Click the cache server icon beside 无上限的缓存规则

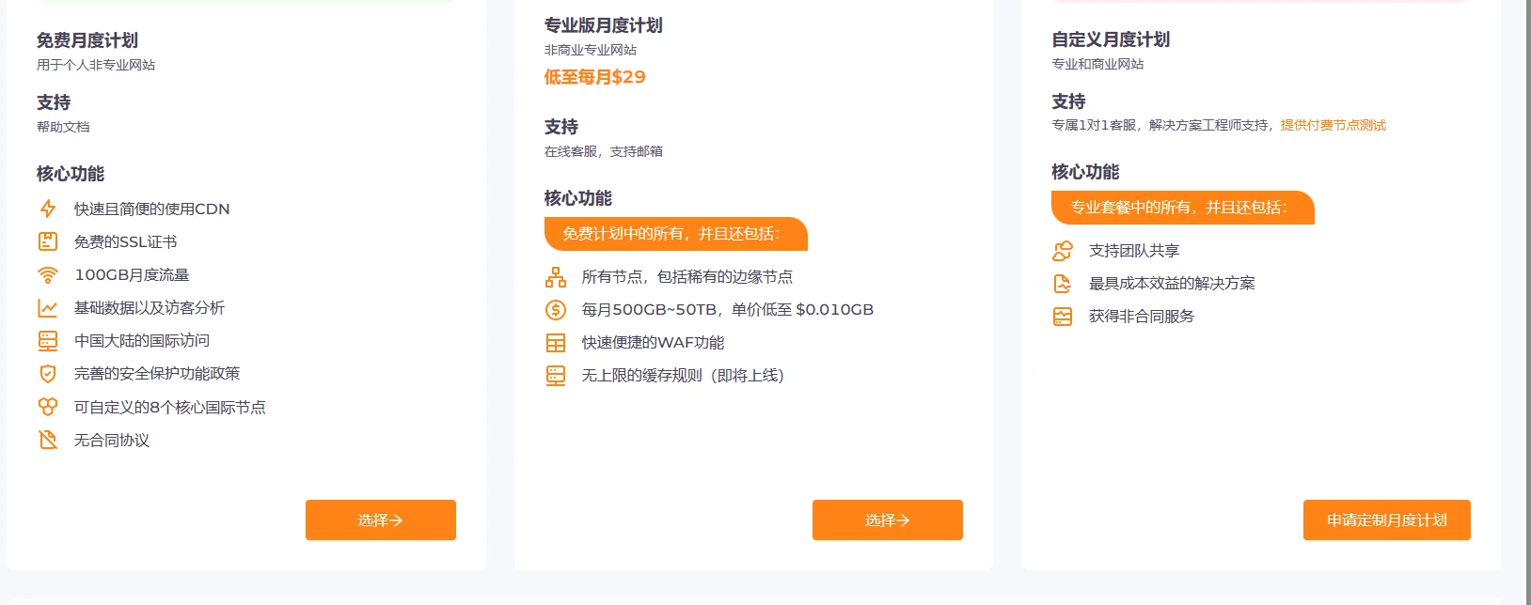coord(556,376)
